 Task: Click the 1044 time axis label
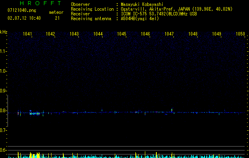pos(98,34)
